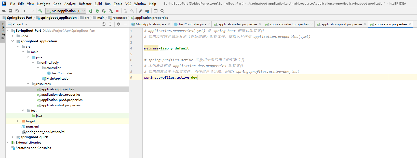Screen dimensions: 417x158
Task: Build the project with the hammer icon
Action: [x=40, y=11]
